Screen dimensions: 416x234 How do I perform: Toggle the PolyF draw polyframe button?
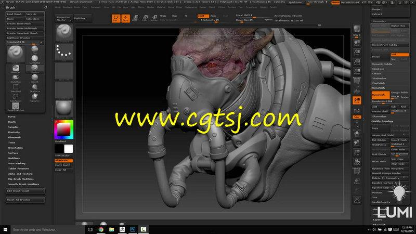[x=357, y=171]
